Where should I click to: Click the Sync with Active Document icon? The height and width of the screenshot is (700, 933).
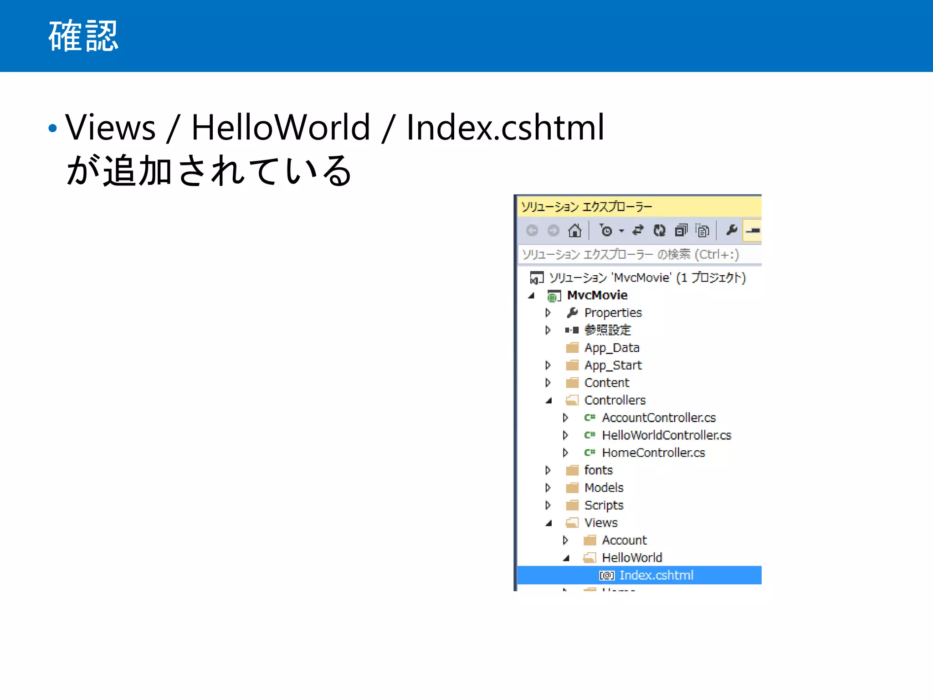point(638,231)
